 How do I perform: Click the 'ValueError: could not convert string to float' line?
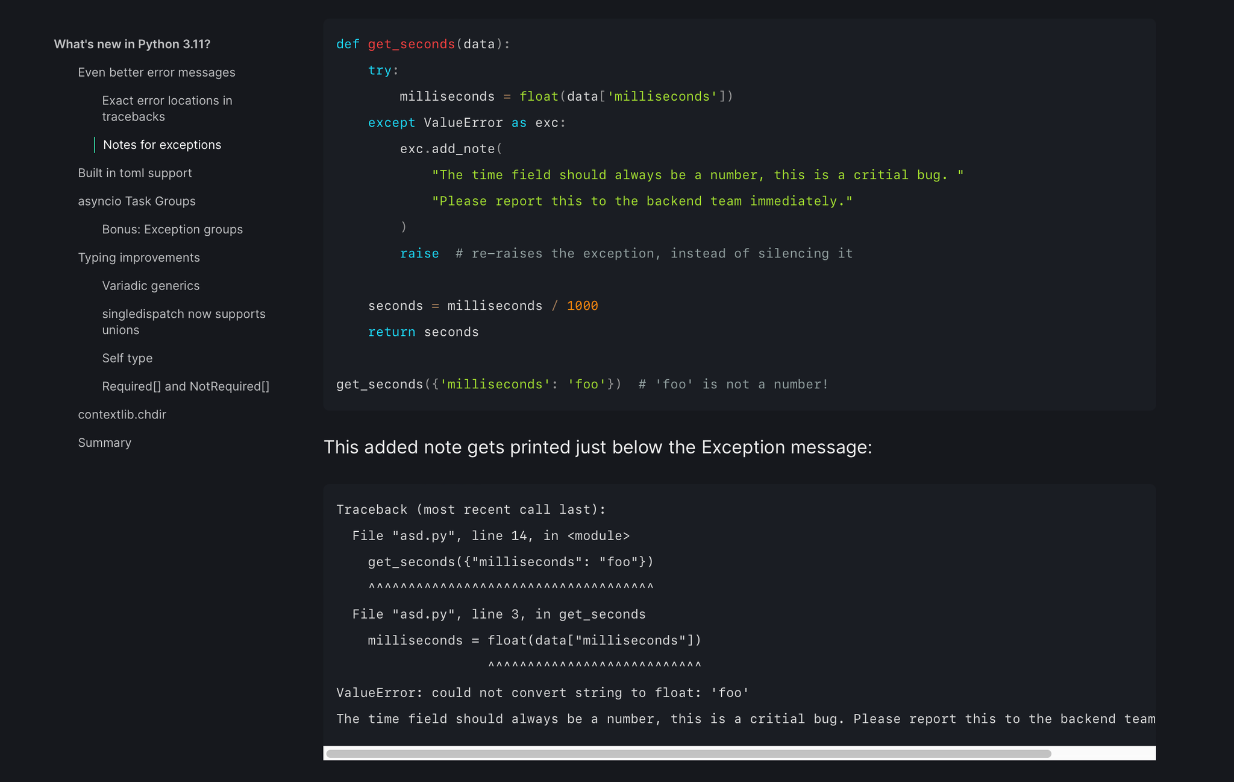pos(543,693)
